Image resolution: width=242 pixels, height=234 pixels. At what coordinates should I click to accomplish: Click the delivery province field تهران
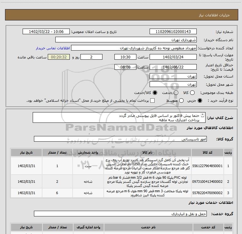pyautogui.click(x=173, y=76)
